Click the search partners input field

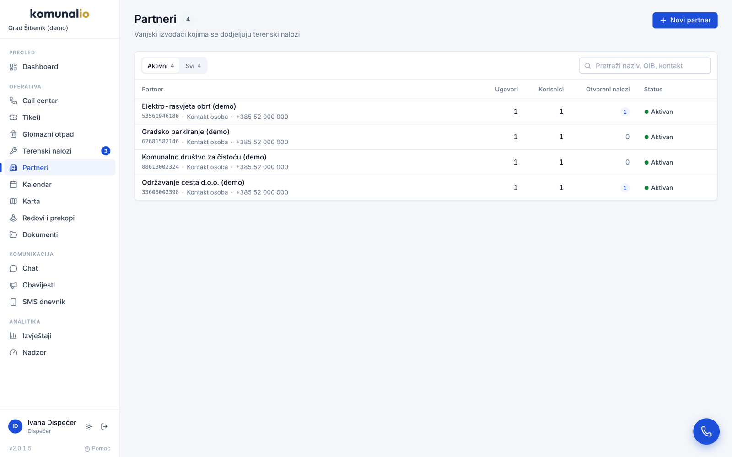point(645,66)
